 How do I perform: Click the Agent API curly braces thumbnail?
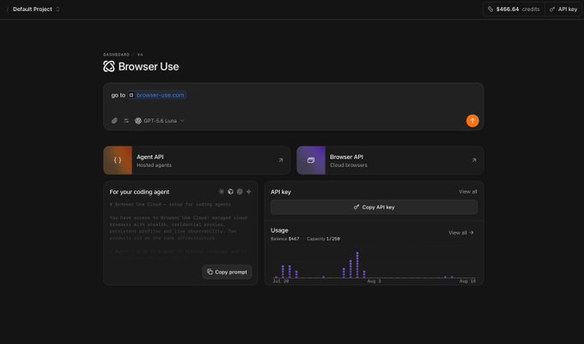tap(118, 160)
